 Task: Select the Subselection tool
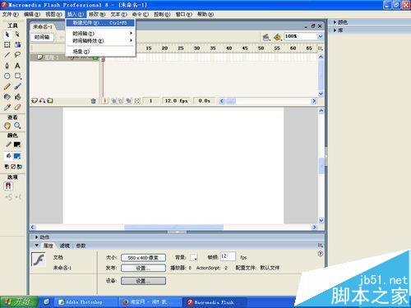17,34
